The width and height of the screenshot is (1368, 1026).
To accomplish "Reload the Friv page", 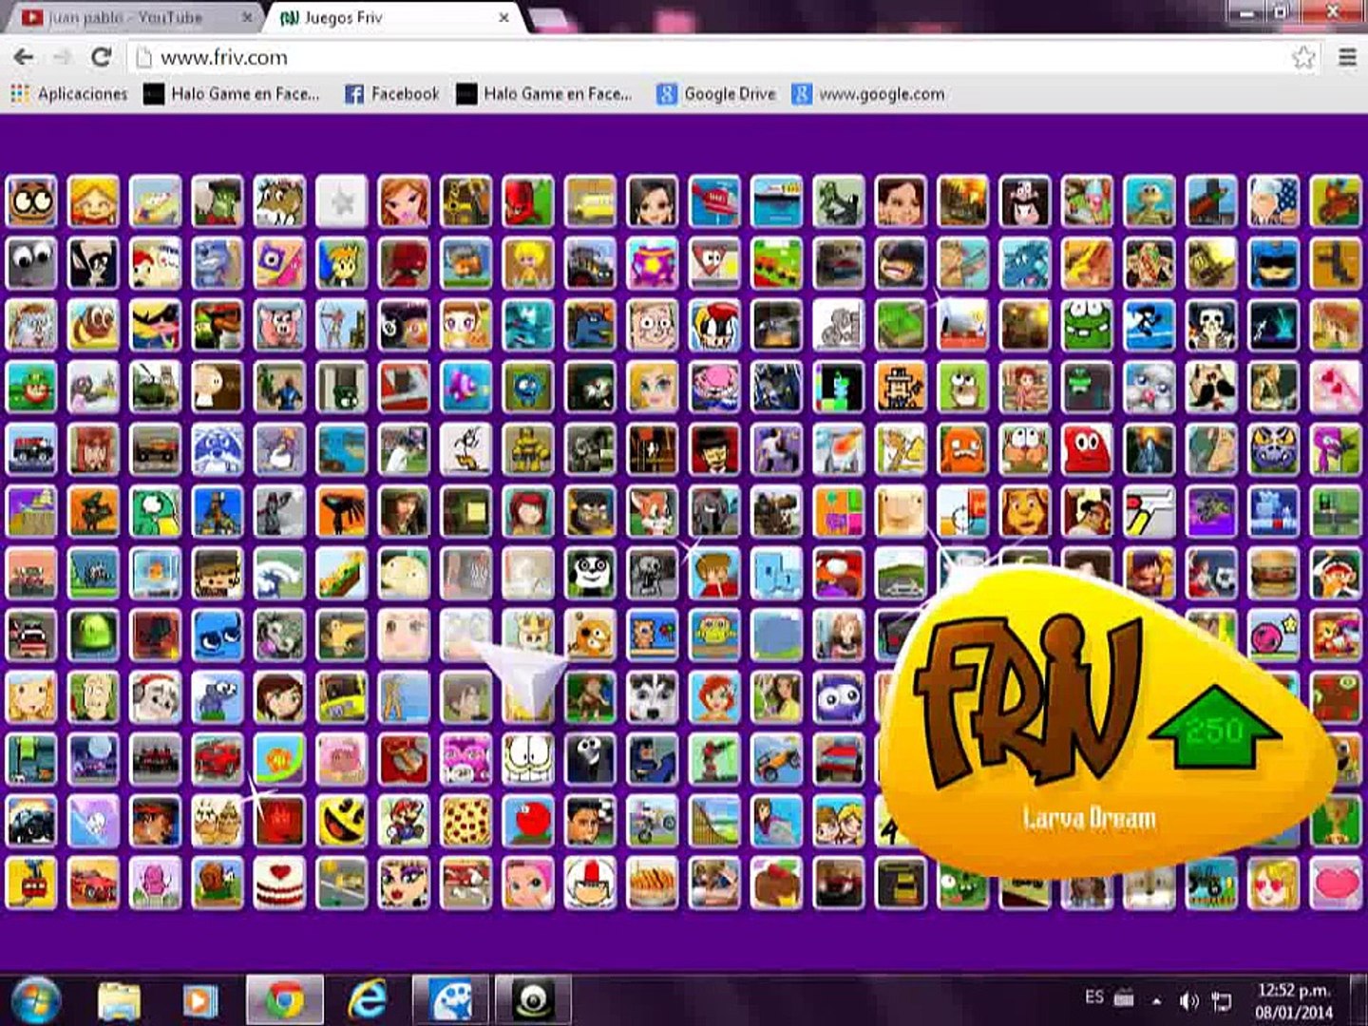I will tap(101, 57).
